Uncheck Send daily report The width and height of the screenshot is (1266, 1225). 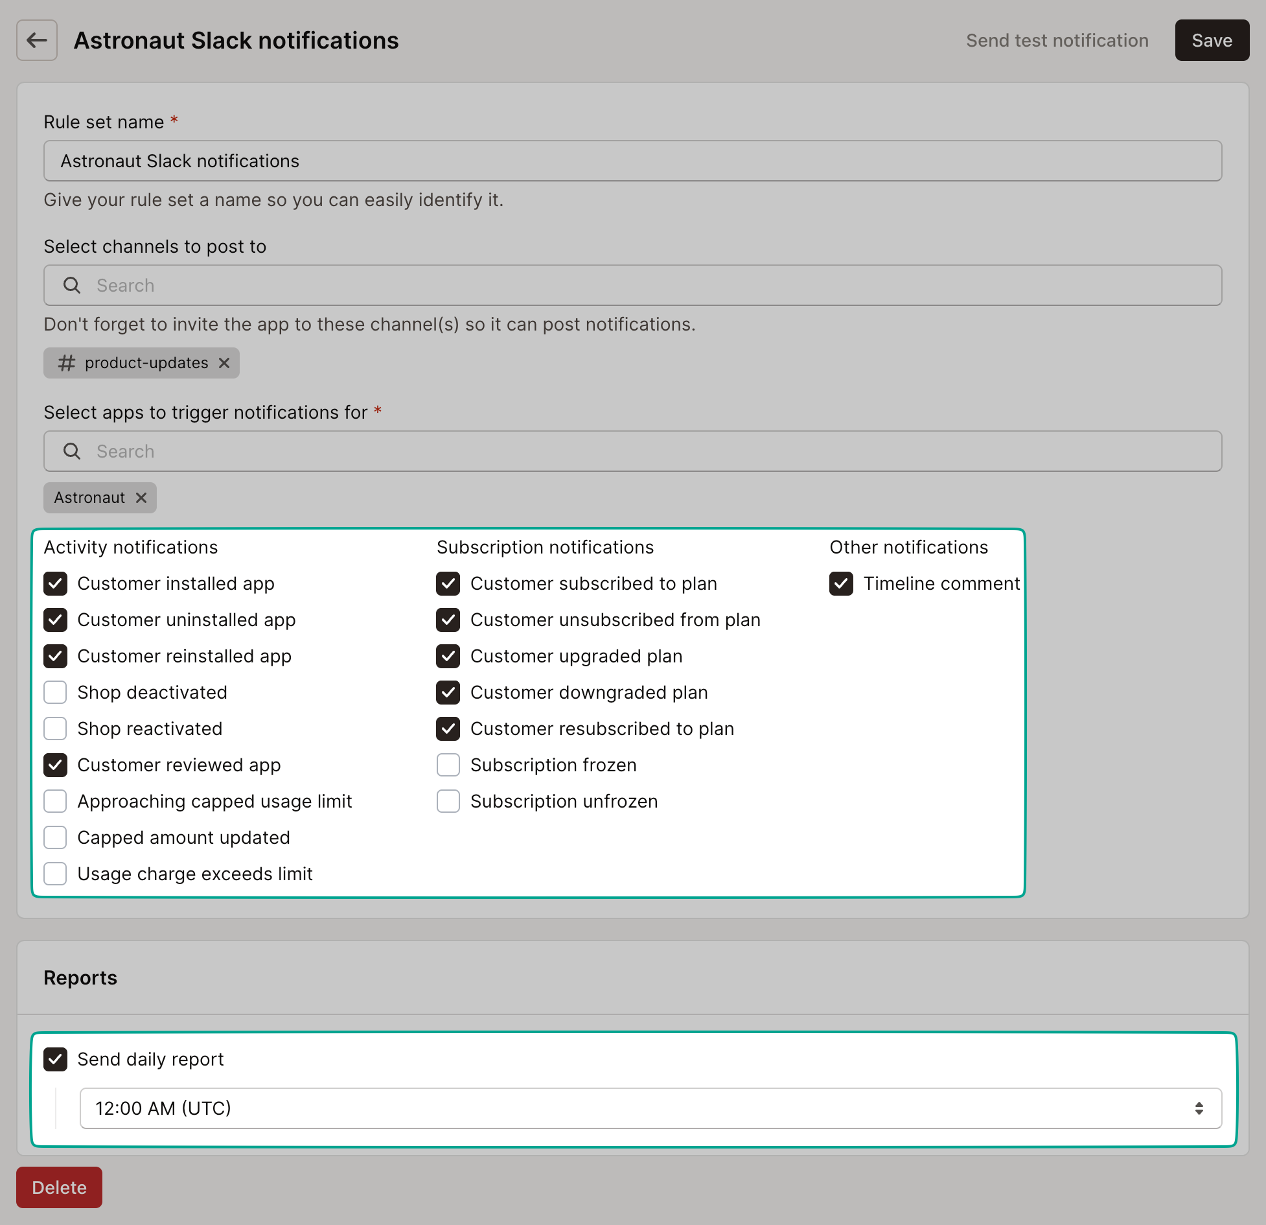[56, 1059]
